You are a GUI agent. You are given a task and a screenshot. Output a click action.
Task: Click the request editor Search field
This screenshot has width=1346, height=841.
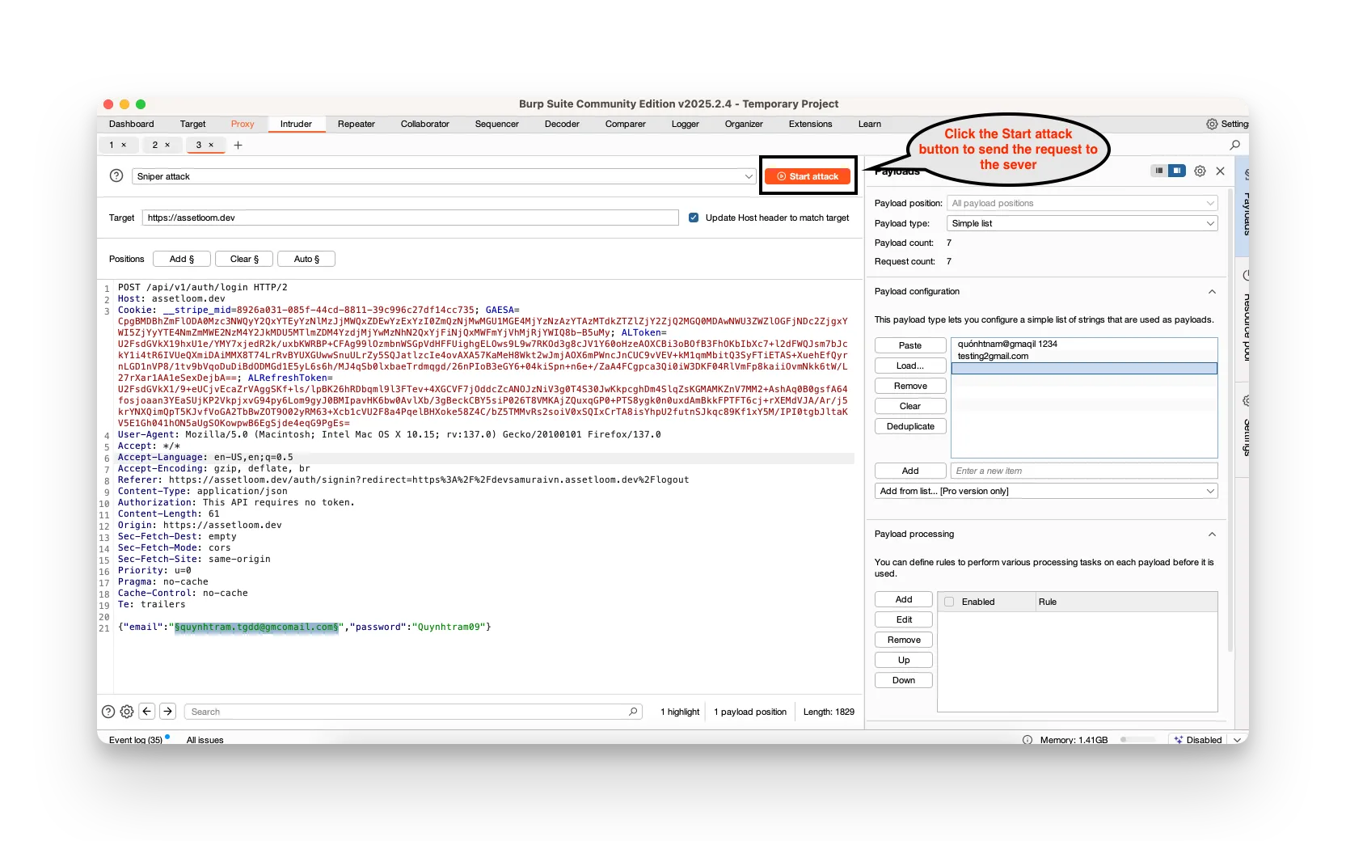click(413, 712)
